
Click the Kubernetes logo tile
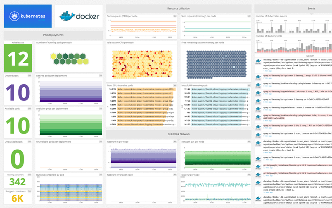click(x=28, y=16)
